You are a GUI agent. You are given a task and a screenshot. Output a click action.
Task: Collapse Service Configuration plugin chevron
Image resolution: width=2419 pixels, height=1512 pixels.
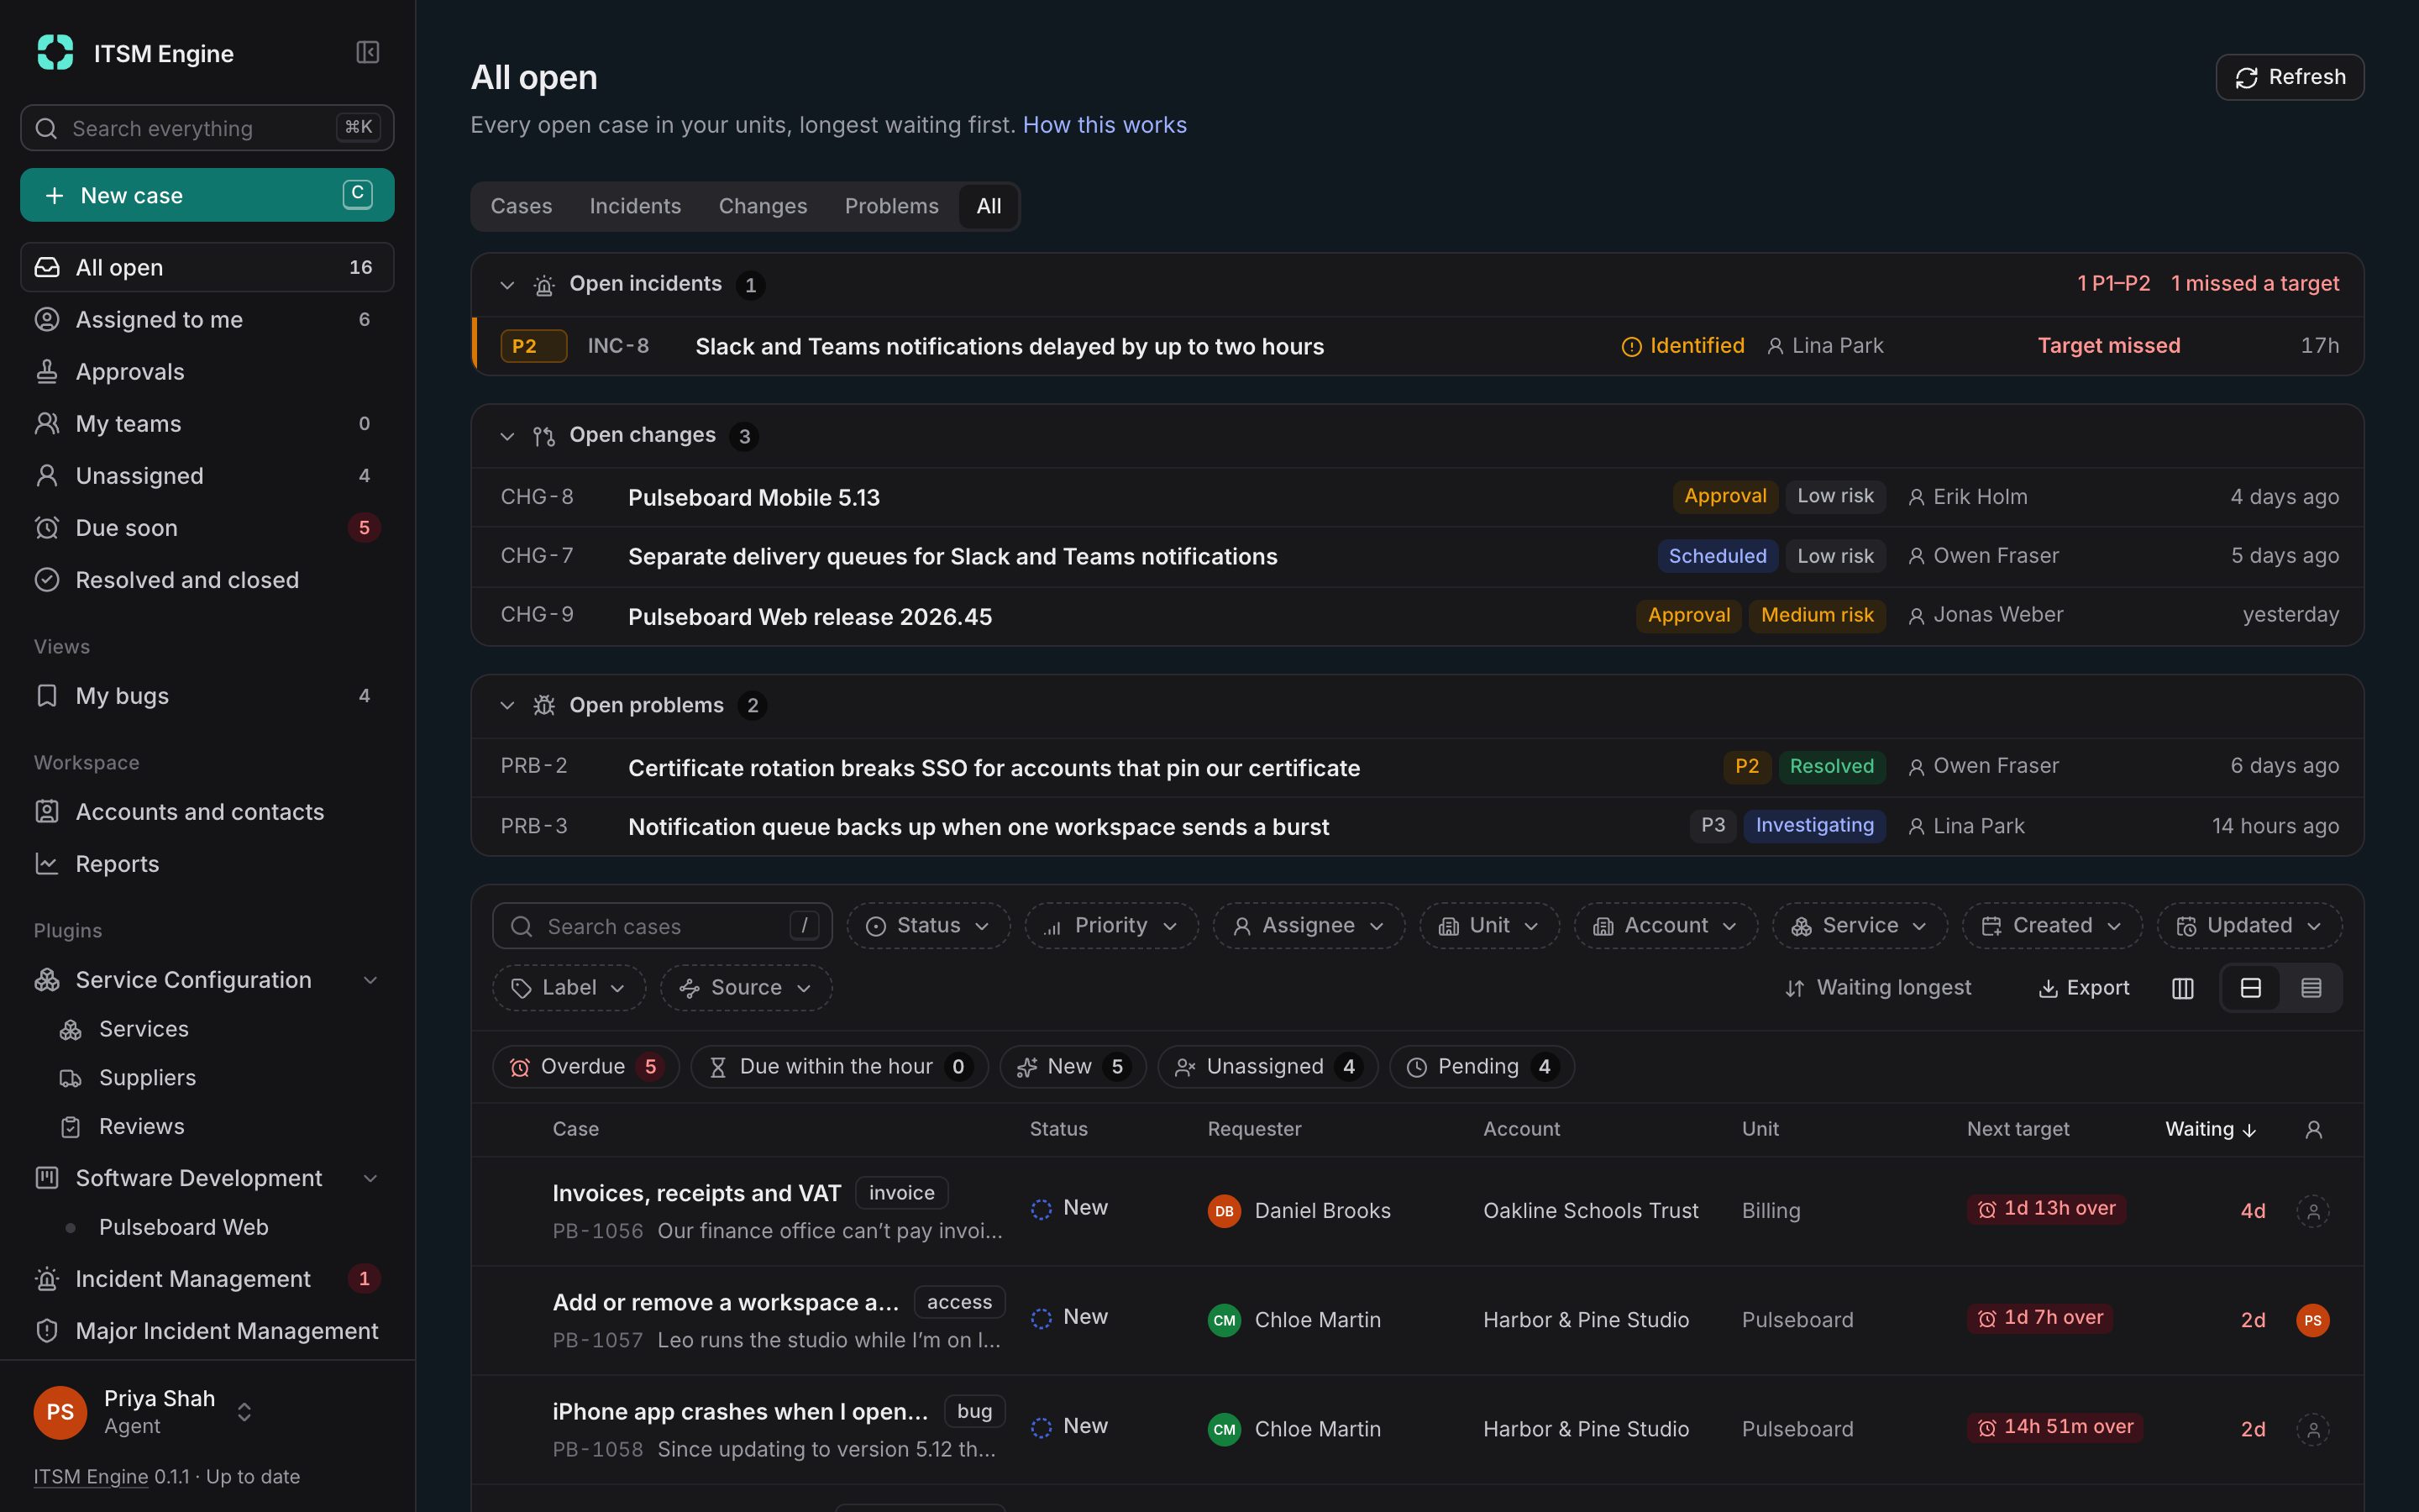tap(370, 980)
